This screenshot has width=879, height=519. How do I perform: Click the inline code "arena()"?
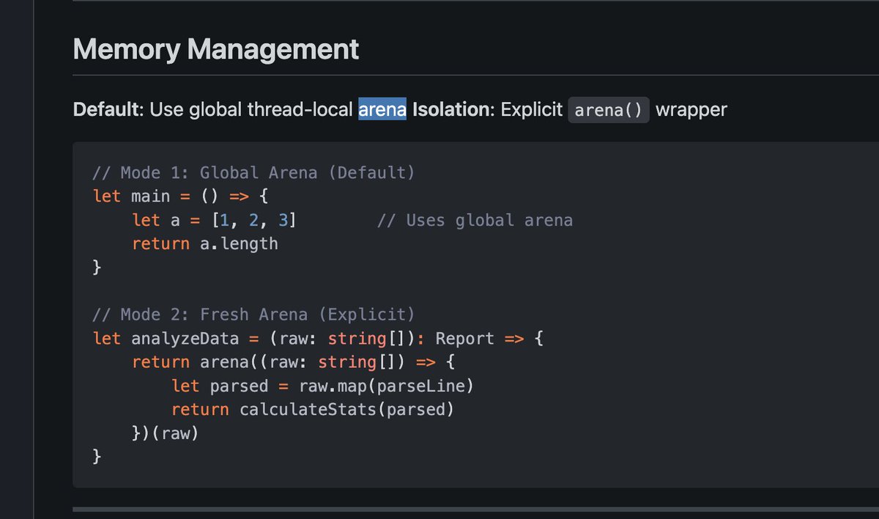[609, 110]
